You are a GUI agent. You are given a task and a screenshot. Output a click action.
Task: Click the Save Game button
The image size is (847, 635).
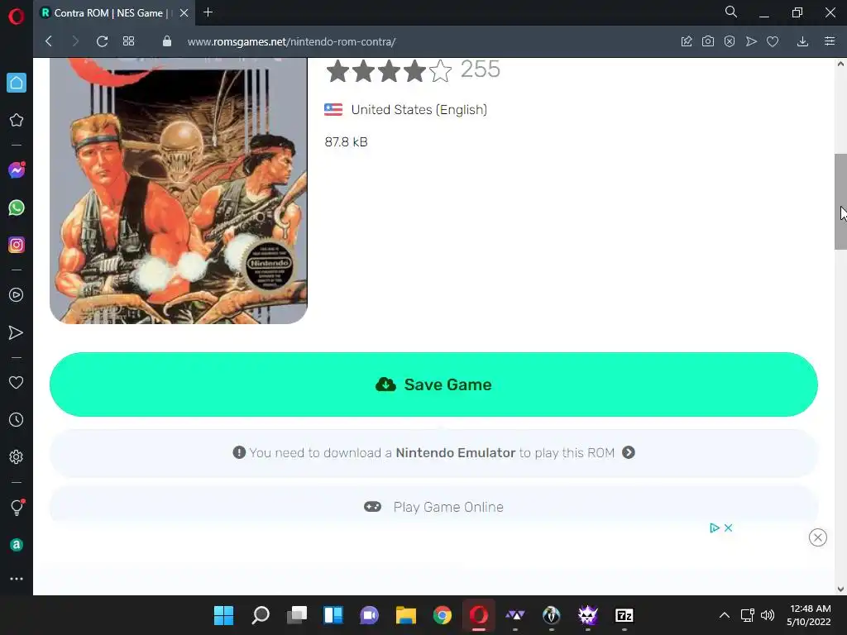[x=433, y=384]
